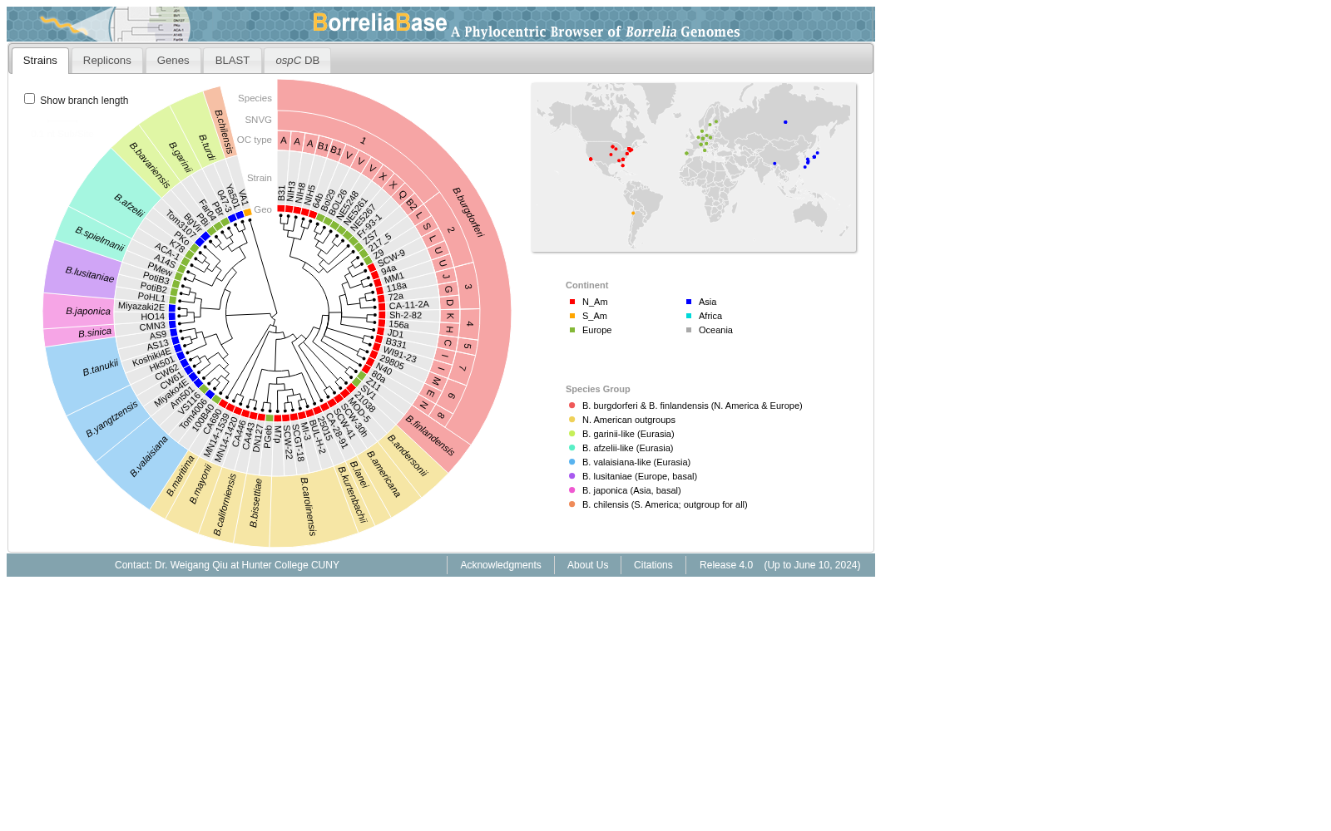Click the CA-11-2A strain label

click(409, 305)
